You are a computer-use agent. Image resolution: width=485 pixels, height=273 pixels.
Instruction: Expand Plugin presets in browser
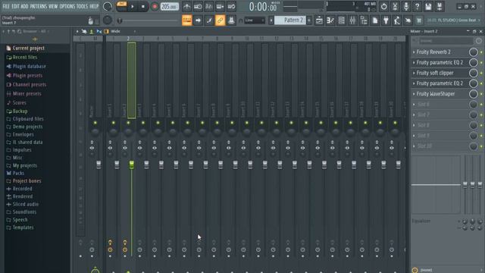[27, 76]
